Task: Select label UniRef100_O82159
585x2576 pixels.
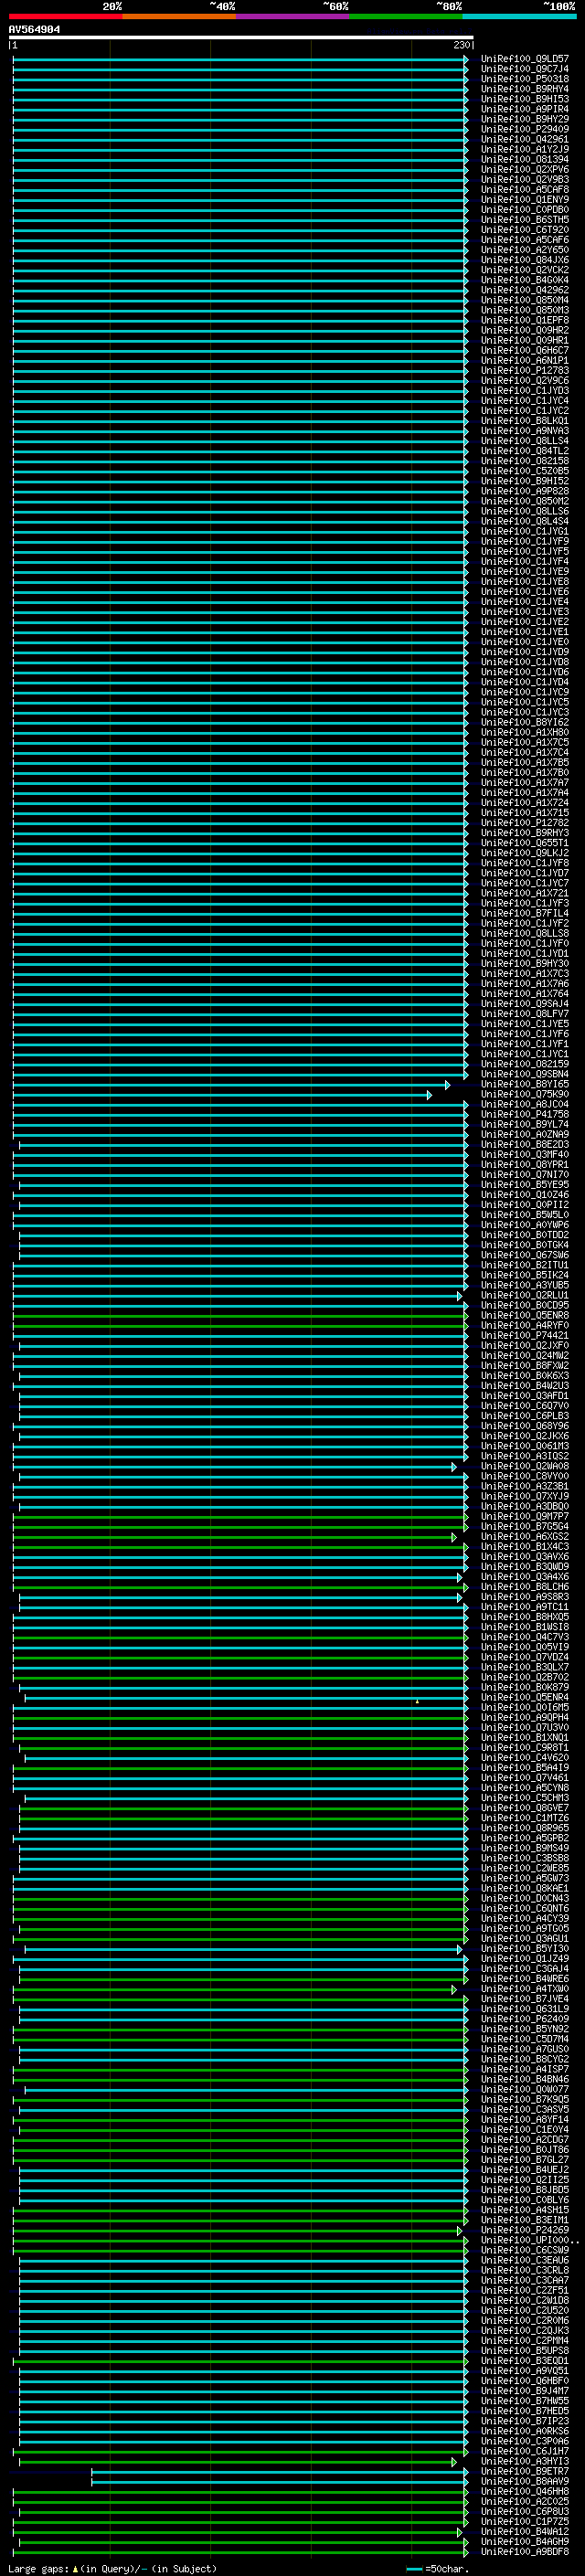Action: click(x=525, y=1064)
